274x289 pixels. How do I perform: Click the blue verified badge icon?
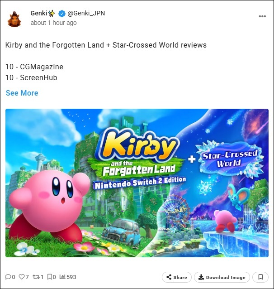(62, 14)
